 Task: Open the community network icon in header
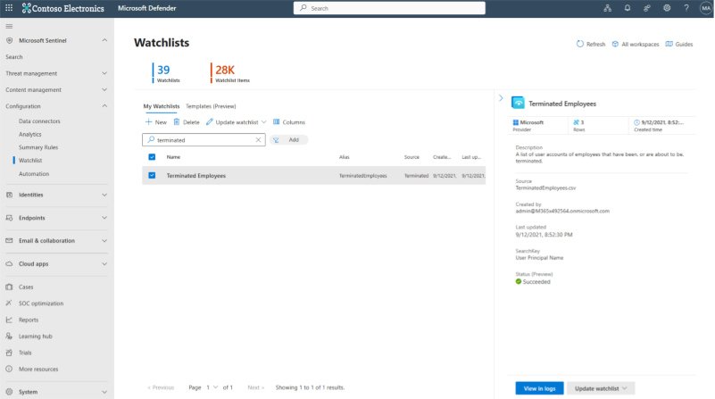coord(607,8)
